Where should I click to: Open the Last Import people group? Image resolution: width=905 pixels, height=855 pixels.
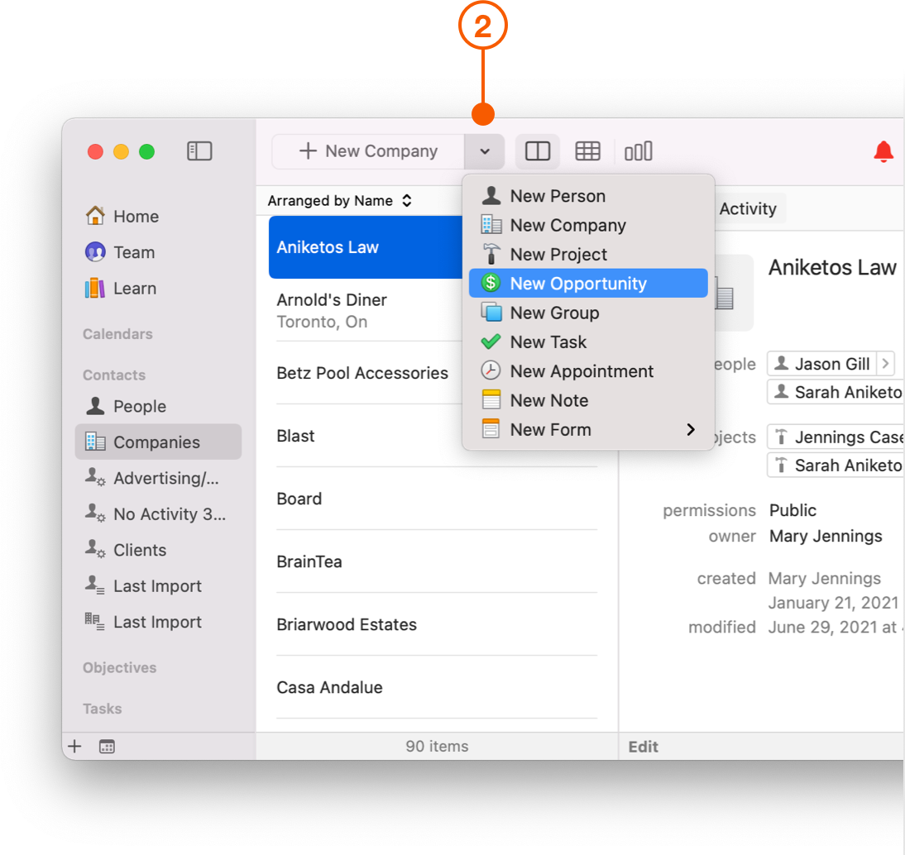point(157,586)
